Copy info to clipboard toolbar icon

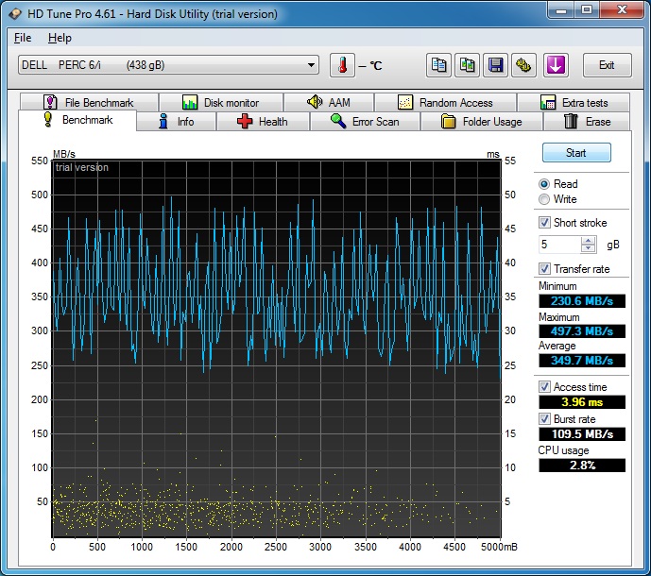[x=438, y=65]
